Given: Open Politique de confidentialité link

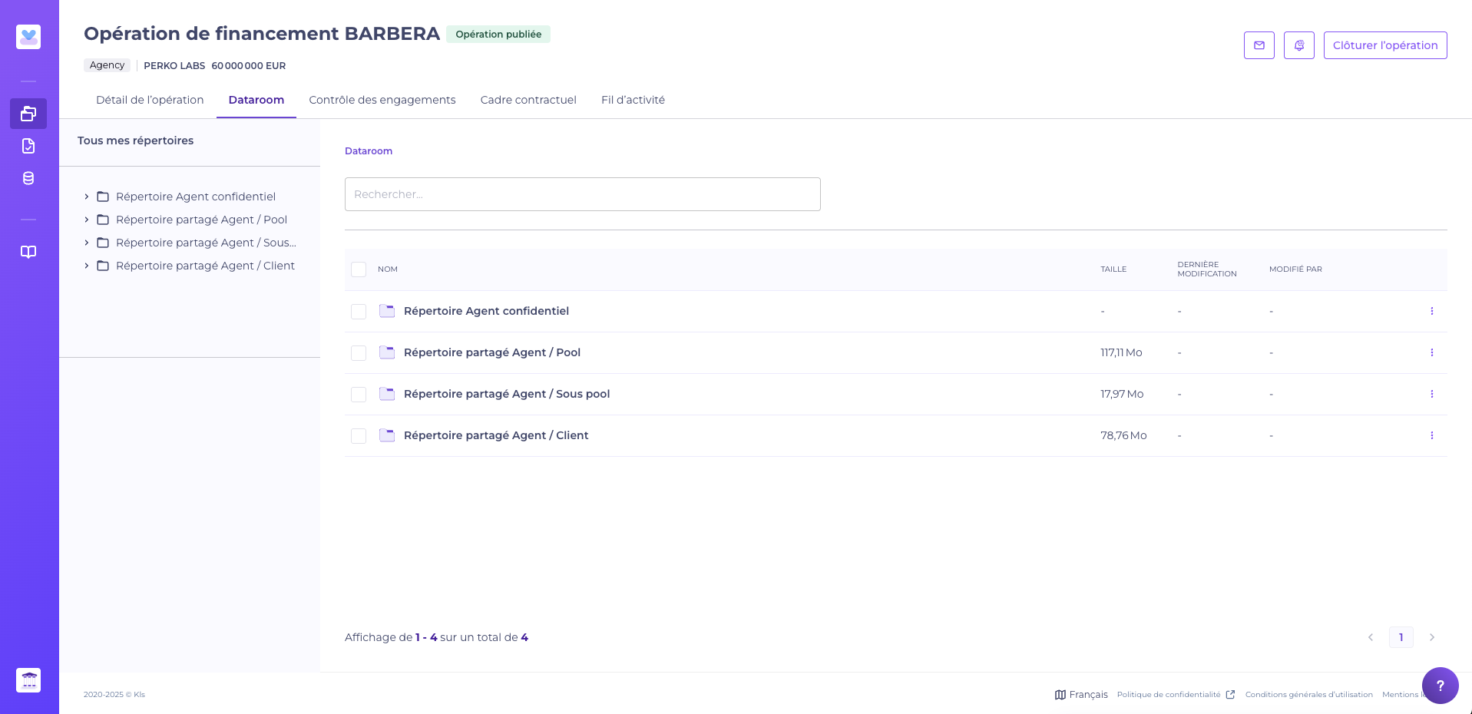Looking at the screenshot, I should pyautogui.click(x=1168, y=695).
